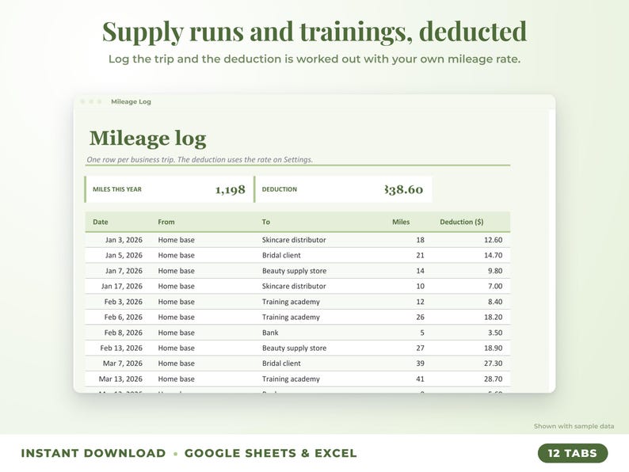Click the Mileage log heading

(147, 139)
